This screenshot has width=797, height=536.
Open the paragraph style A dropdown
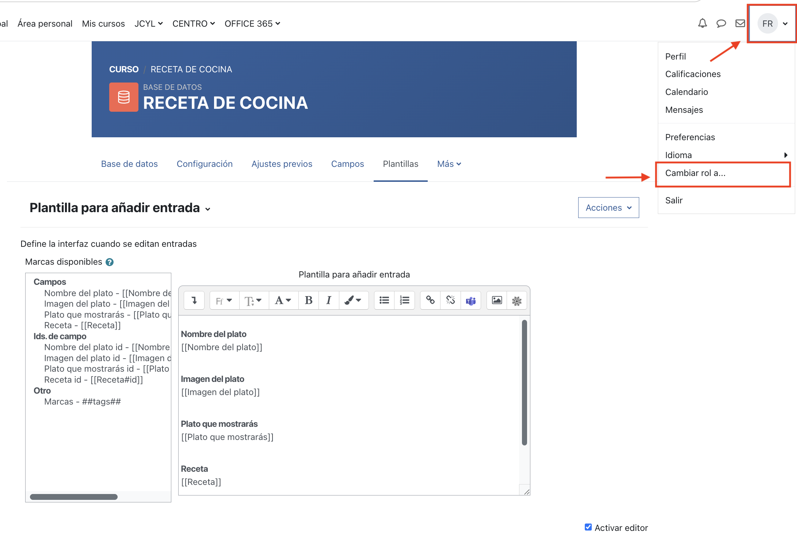(283, 300)
